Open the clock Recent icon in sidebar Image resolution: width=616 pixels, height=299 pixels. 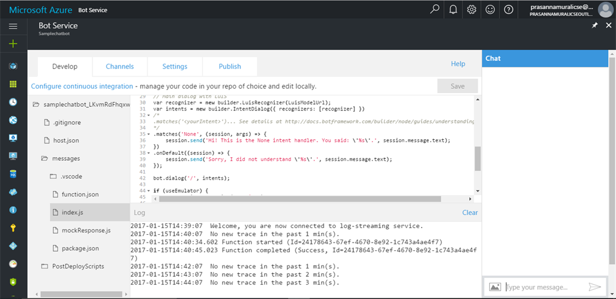[13, 102]
